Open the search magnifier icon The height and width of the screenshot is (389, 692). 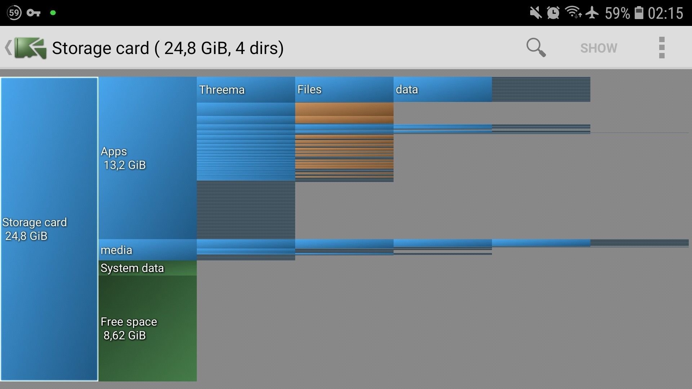click(536, 48)
